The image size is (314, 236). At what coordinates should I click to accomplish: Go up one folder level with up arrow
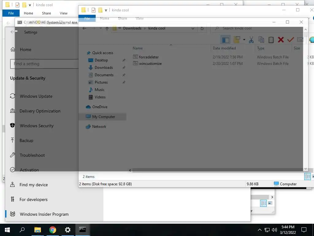coord(107,29)
